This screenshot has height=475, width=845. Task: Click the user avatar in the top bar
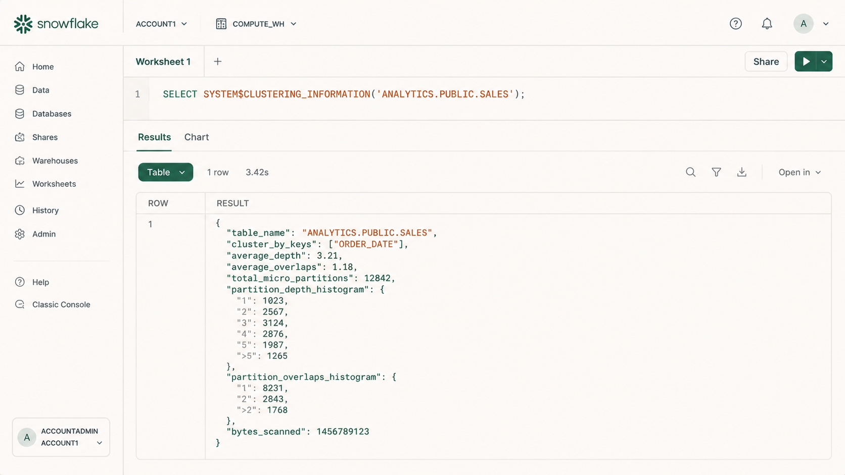[x=804, y=24]
